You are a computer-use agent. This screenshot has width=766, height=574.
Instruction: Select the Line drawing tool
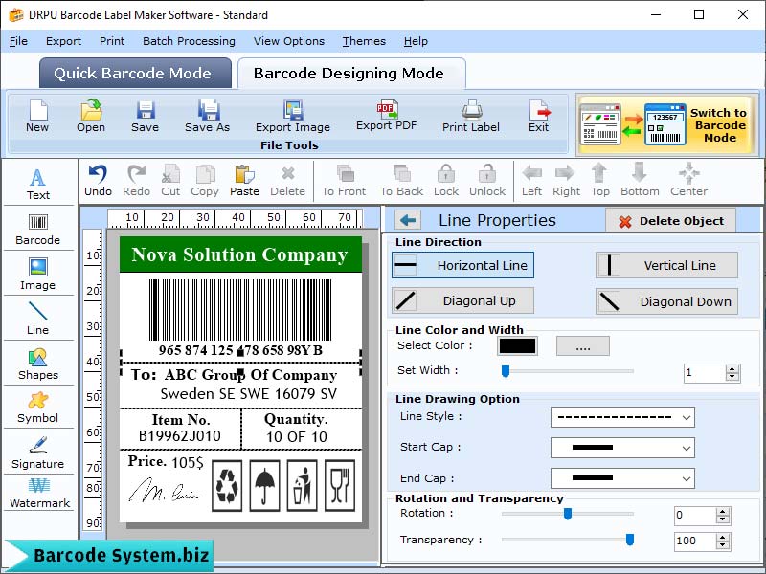pyautogui.click(x=37, y=319)
